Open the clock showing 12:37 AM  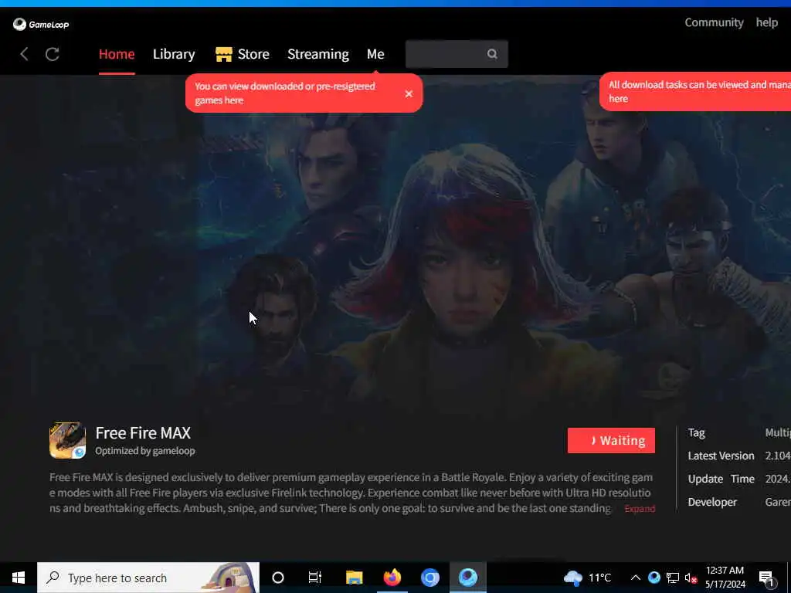point(725,578)
